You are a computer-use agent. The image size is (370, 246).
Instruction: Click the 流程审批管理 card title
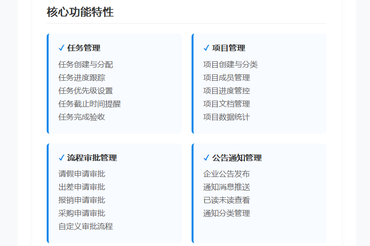point(92,158)
